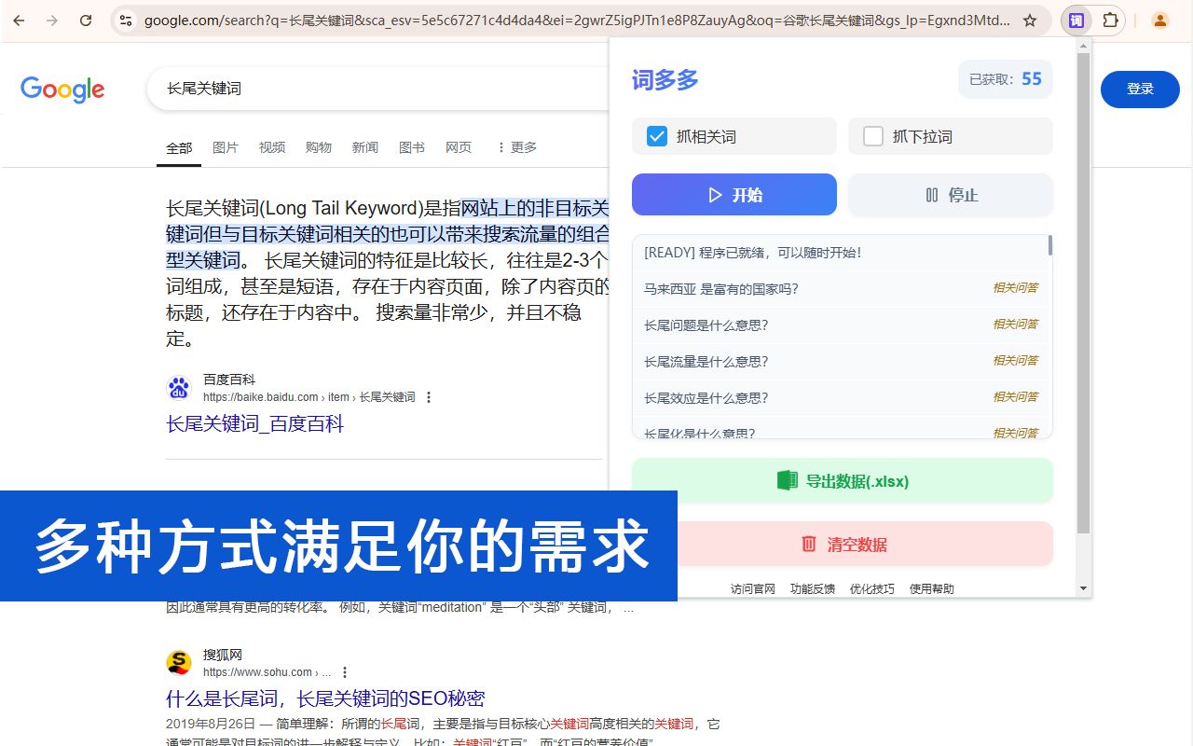Click the browser forward arrow
This screenshot has height=746, width=1193.
click(x=52, y=20)
